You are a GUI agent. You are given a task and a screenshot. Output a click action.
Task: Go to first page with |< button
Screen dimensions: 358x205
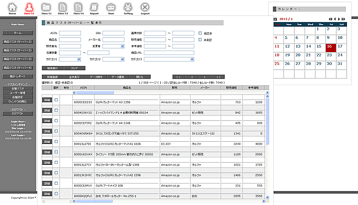pos(179,77)
